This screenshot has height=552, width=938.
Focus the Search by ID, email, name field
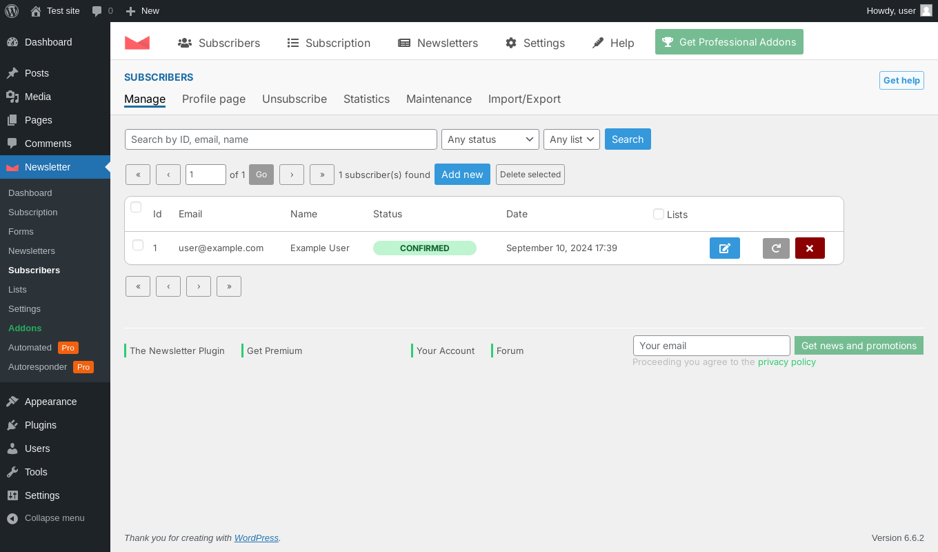point(281,139)
